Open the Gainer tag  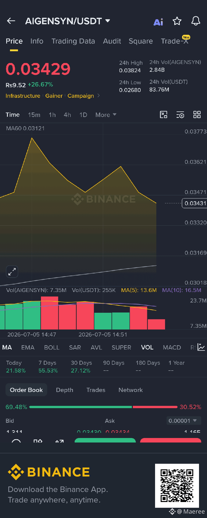pos(54,96)
